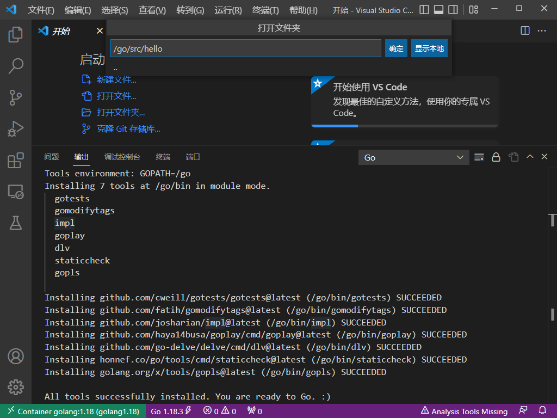Switch to the 调试控制台 tab
The image size is (557, 418).
122,157
